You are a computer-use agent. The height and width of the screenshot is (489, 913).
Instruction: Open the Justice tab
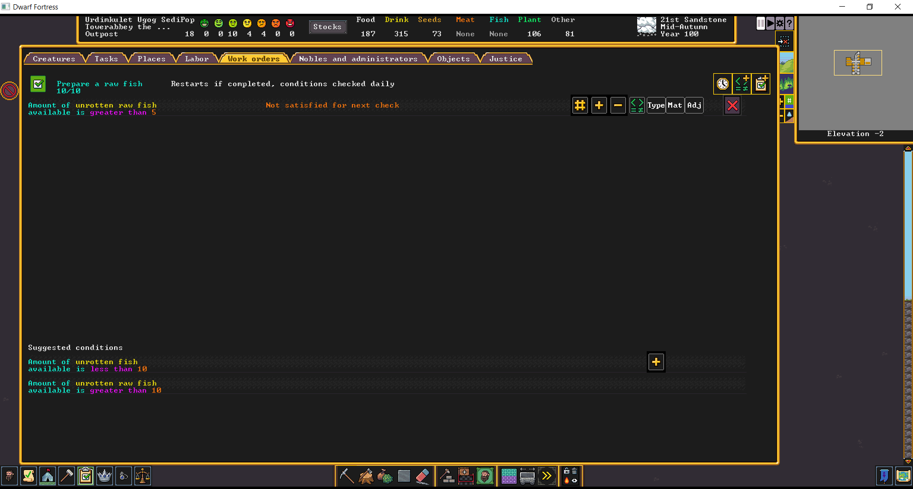pyautogui.click(x=505, y=58)
